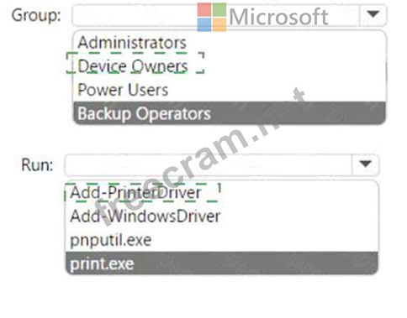Click the Run: label
The image size is (407, 318).
pyautogui.click(x=37, y=164)
